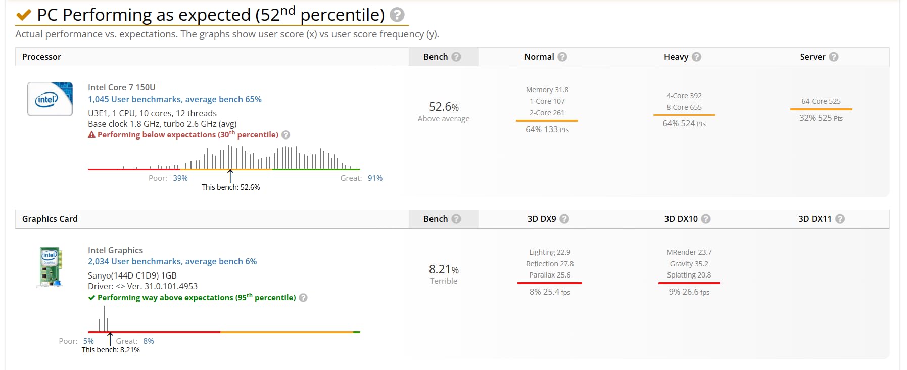
Task: Click the Intel graphics card thumbnail
Action: click(x=50, y=267)
